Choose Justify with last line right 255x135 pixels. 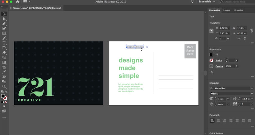(243, 121)
